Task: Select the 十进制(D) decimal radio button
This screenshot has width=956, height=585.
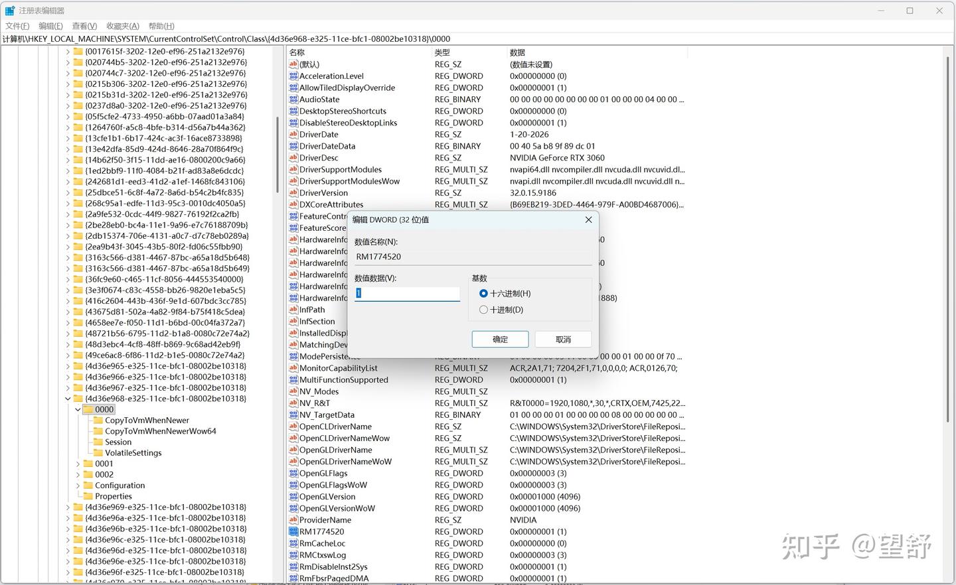Action: tap(483, 310)
